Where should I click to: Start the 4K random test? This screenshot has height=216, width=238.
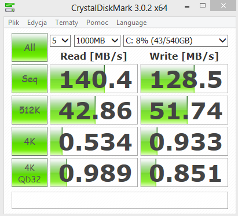coord(30,141)
